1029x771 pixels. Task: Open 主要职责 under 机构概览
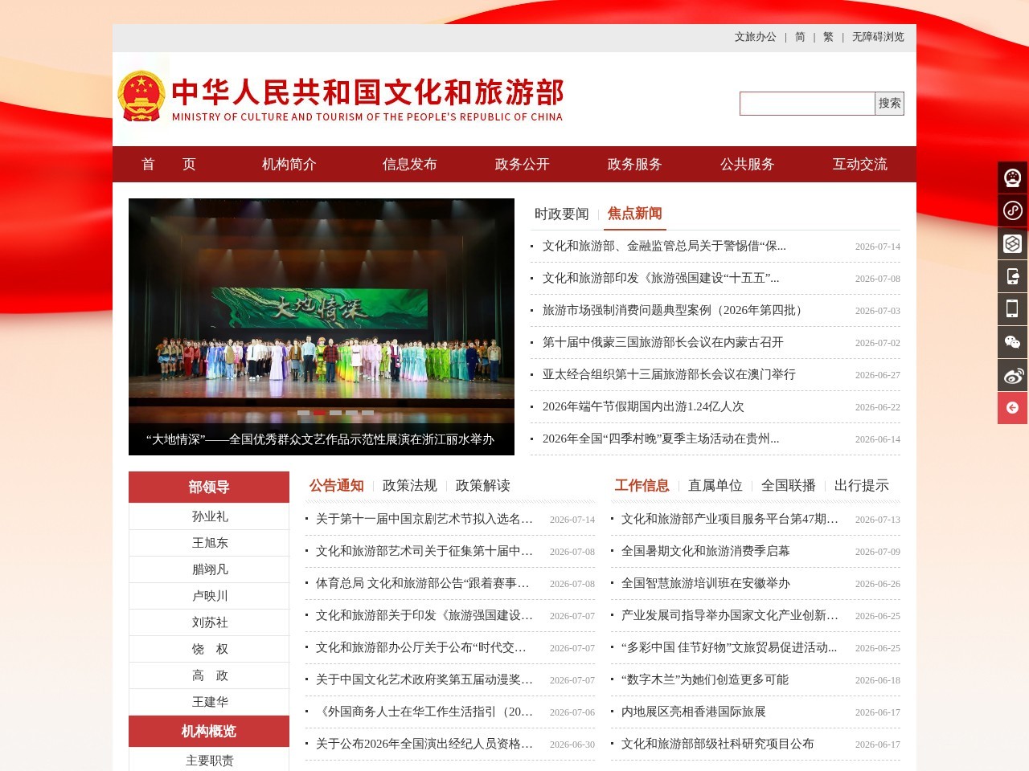coord(210,761)
